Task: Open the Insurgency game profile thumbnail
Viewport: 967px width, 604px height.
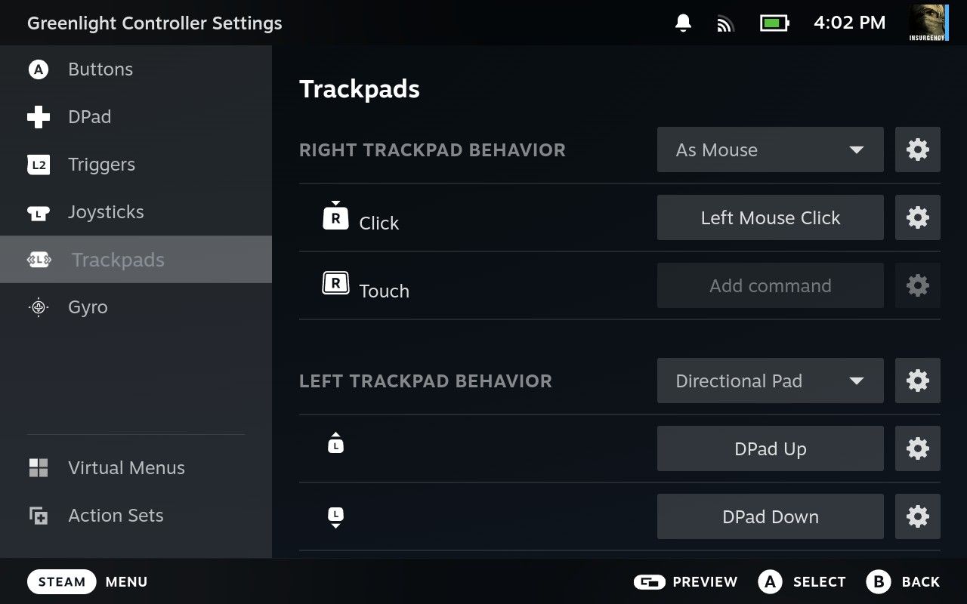Action: 928,23
